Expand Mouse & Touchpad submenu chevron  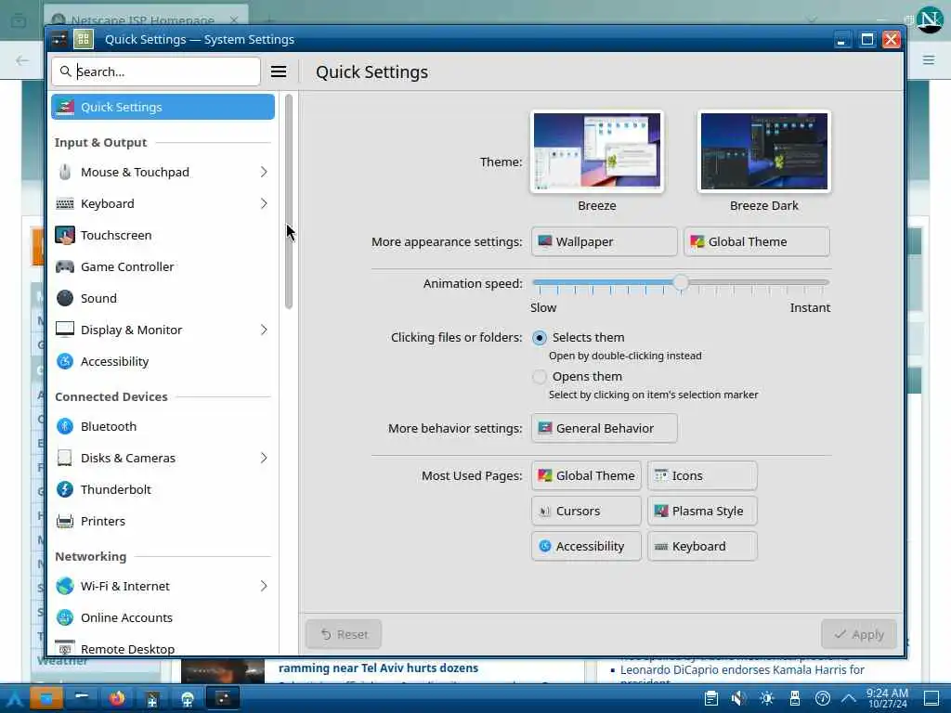tap(264, 172)
